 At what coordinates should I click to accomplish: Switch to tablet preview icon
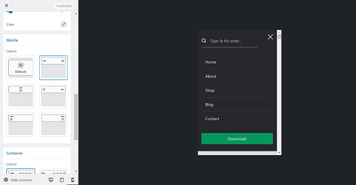click(61, 180)
